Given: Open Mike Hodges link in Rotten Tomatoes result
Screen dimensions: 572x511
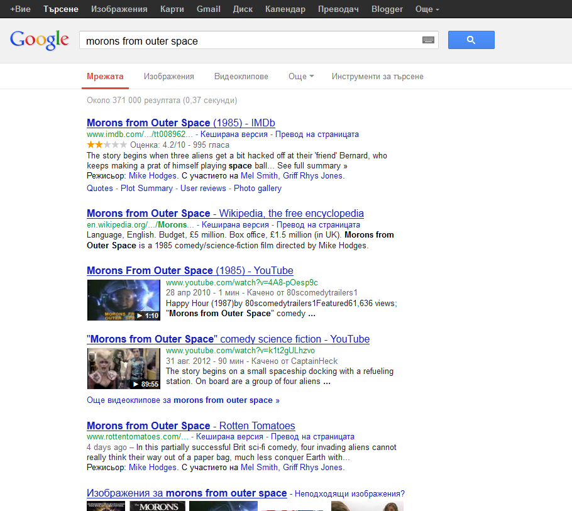Looking at the screenshot, I should coord(153,468).
